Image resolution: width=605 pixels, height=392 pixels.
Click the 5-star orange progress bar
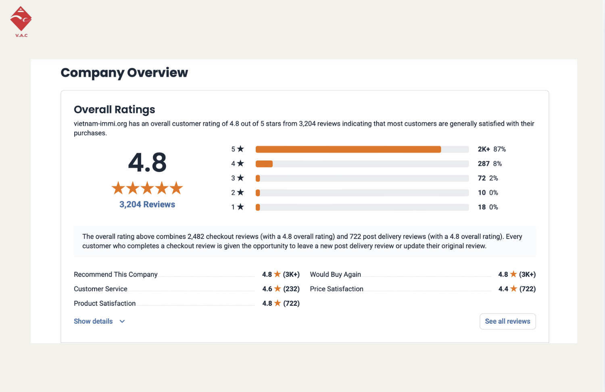click(348, 149)
